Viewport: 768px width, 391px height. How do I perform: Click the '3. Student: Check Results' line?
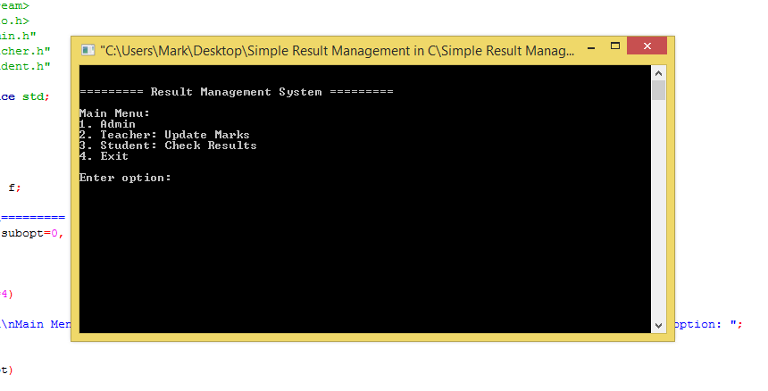coord(168,146)
